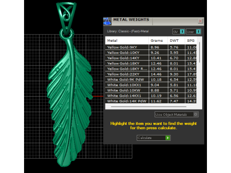Screen dimensions: 231x173
Task: Click the Metal Weights flask icon
Action: (x=107, y=22)
